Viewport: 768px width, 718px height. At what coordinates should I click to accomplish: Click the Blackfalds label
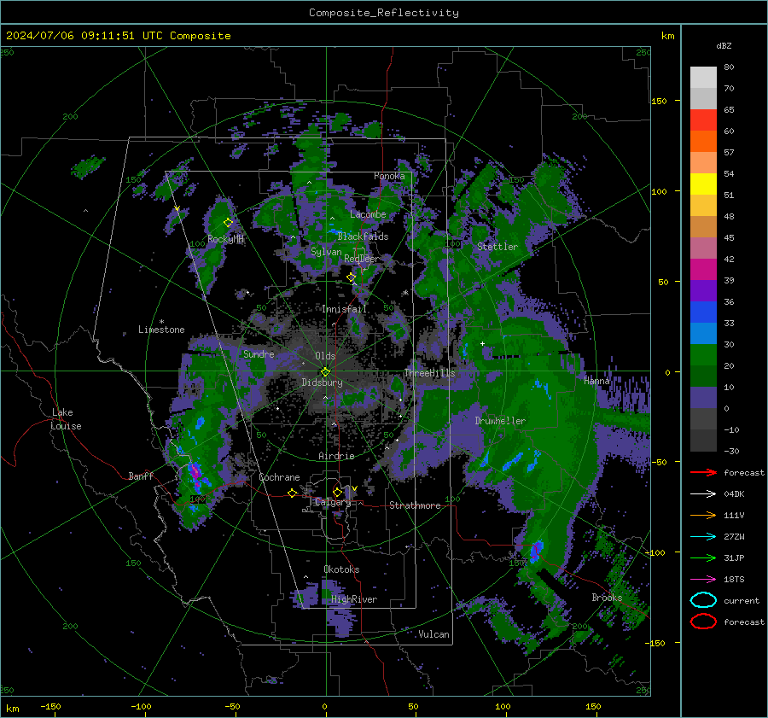point(363,236)
